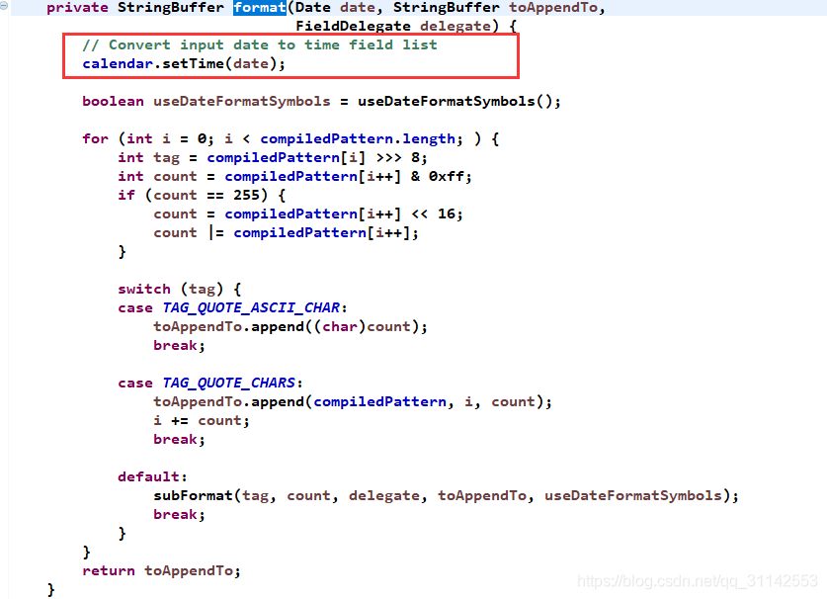Click 'length' in compiledPattern.length
The width and height of the screenshot is (827, 599).
click(429, 138)
